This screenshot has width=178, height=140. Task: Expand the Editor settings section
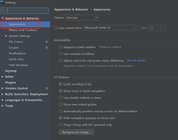(3, 77)
